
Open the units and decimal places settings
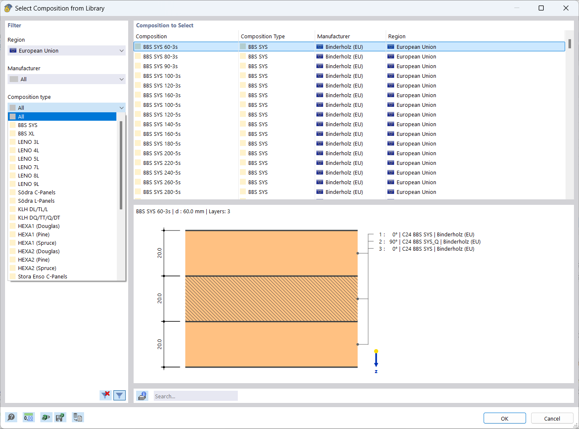tap(29, 417)
